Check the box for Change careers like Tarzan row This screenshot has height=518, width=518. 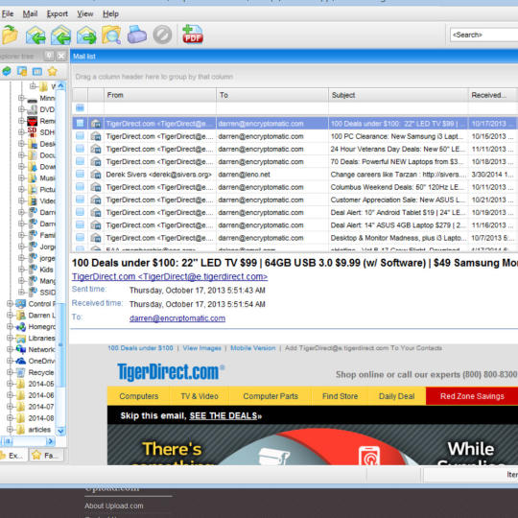coord(80,174)
